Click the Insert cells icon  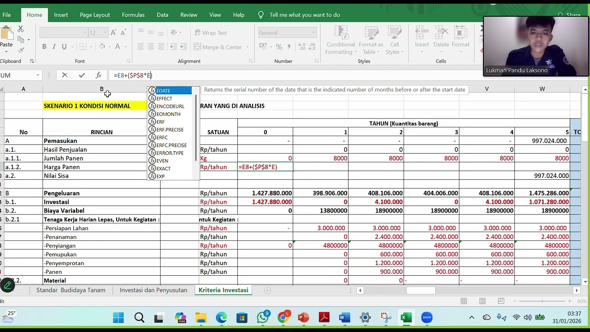(422, 32)
